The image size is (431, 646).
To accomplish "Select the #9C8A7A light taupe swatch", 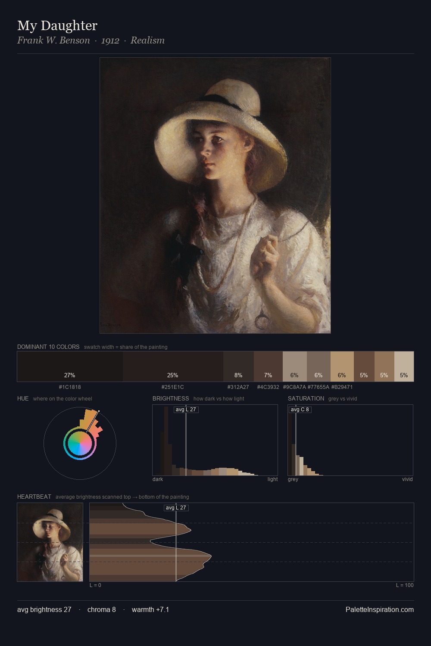I will click(295, 366).
